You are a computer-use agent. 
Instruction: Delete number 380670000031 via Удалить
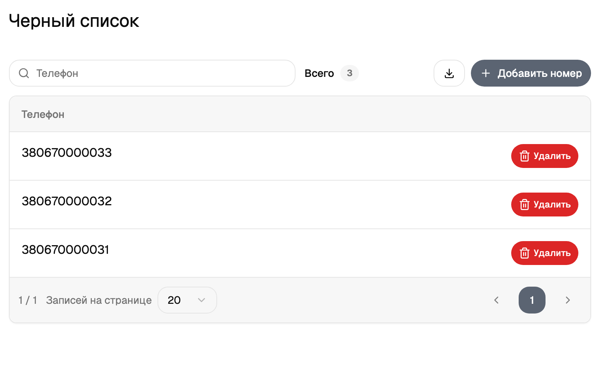pyautogui.click(x=545, y=253)
